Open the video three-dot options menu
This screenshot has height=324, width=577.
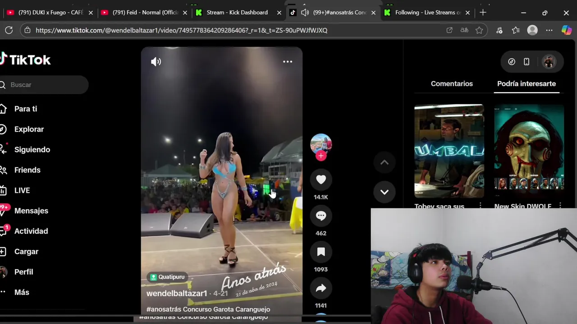288,62
